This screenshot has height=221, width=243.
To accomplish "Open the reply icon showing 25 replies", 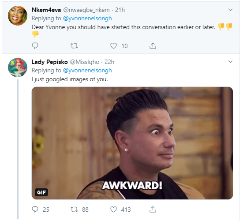I will tap(35, 210).
